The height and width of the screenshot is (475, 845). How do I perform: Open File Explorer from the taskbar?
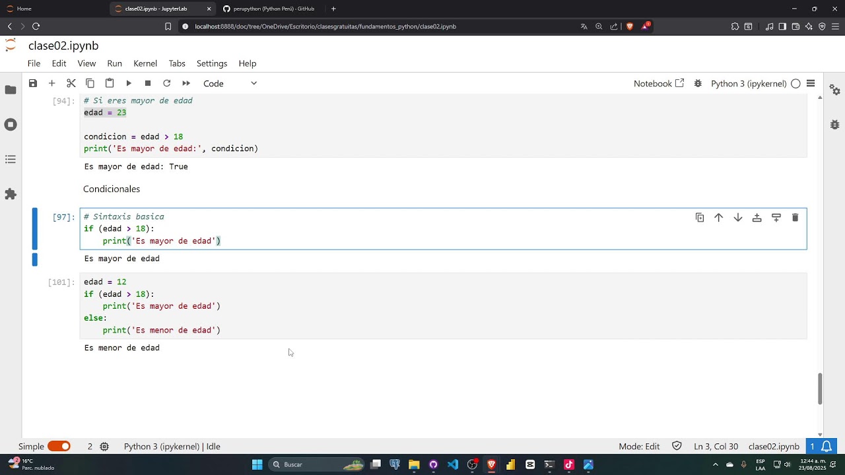tap(414, 464)
